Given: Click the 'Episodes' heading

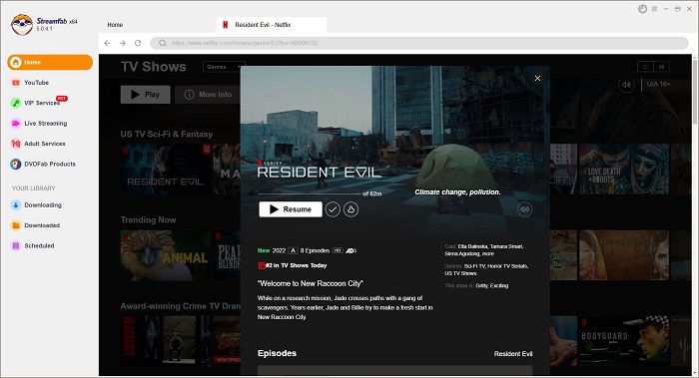Looking at the screenshot, I should click(277, 353).
